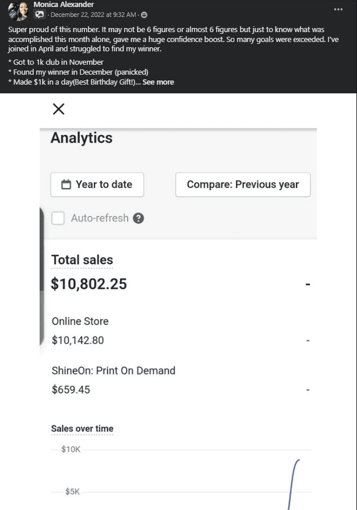The width and height of the screenshot is (357, 510).
Task: Click the calendar icon in Year to date
Action: point(66,184)
